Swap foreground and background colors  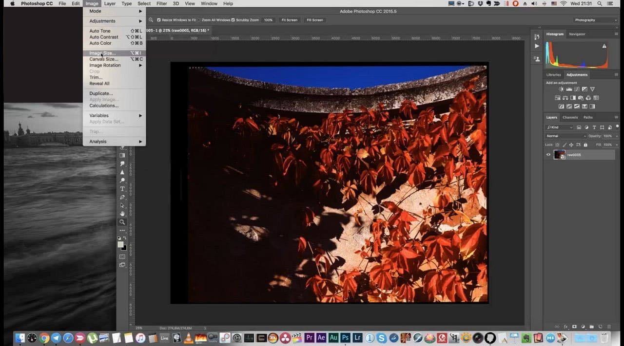point(125,238)
